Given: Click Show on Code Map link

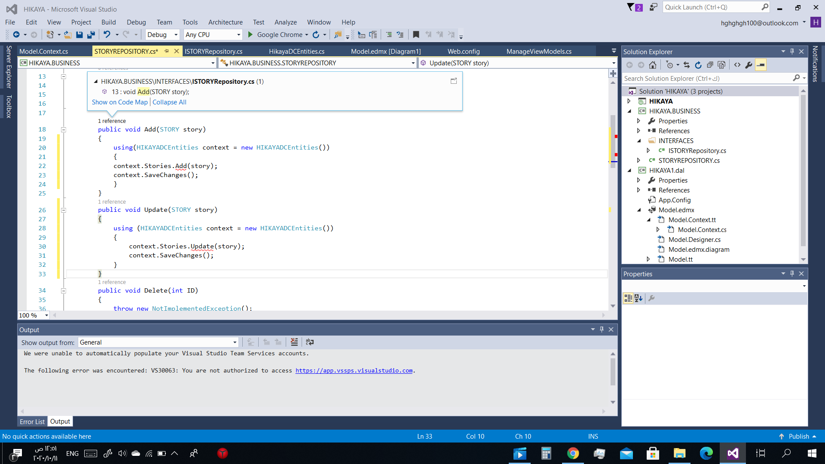Looking at the screenshot, I should point(119,102).
